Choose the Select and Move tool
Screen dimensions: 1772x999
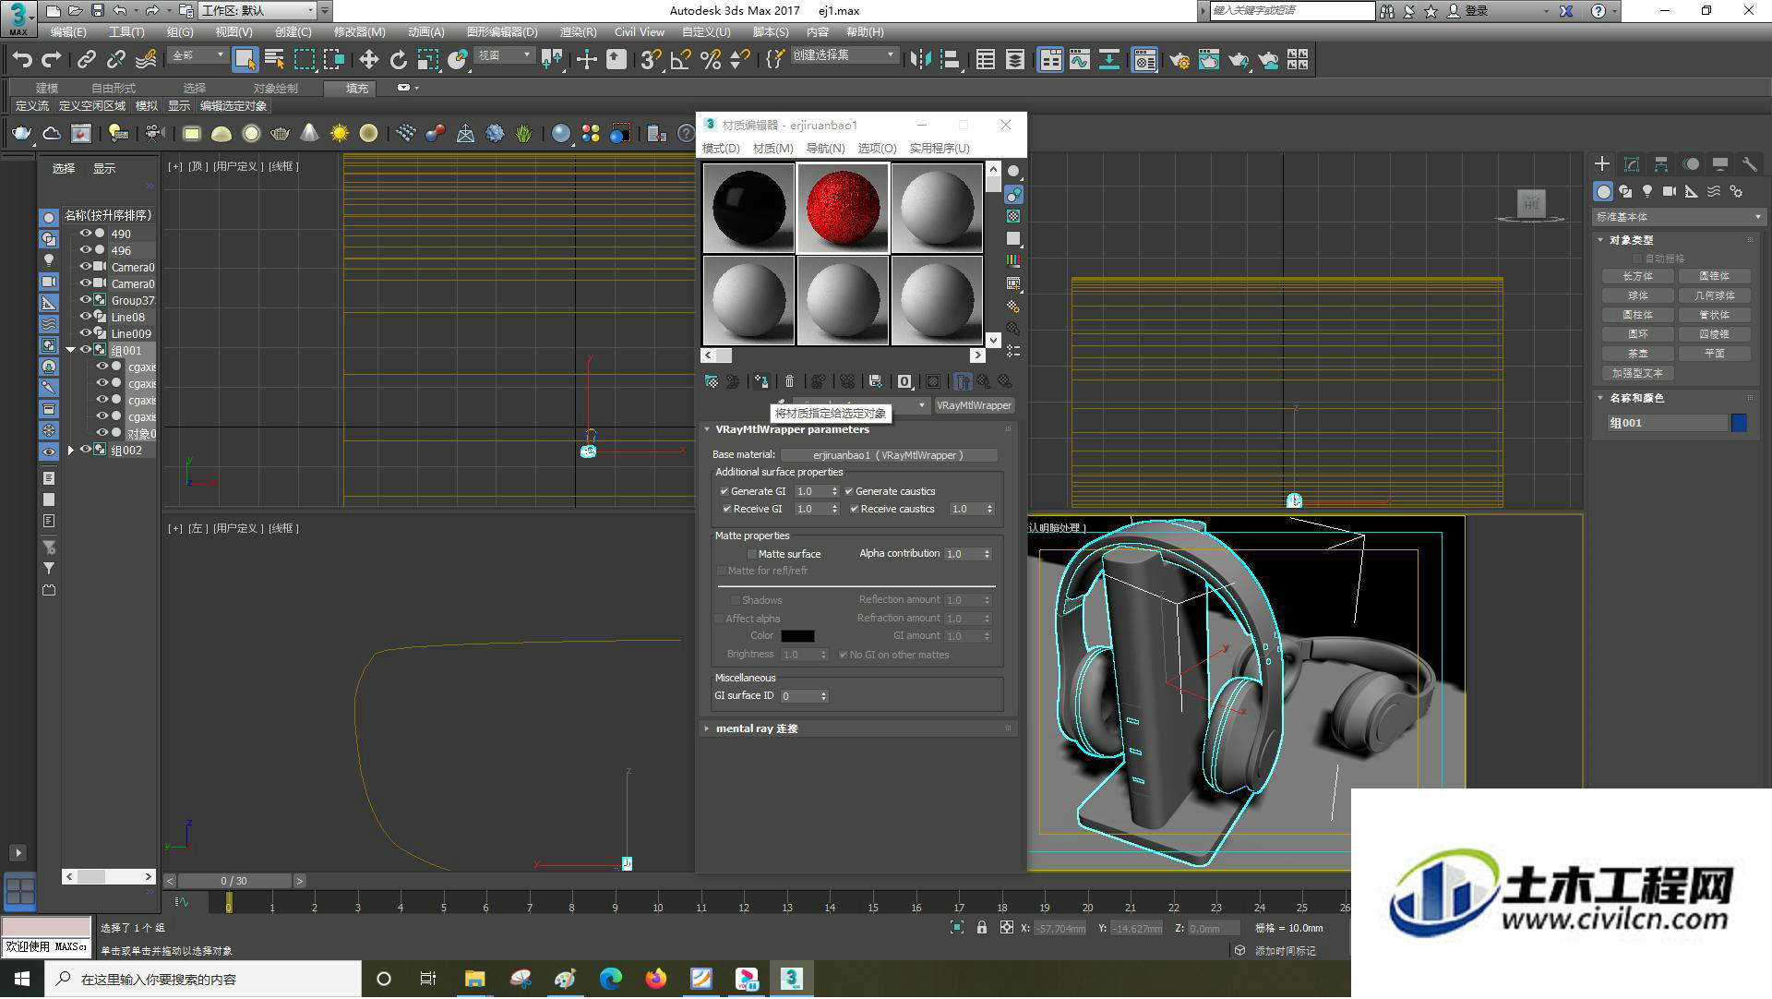368,60
